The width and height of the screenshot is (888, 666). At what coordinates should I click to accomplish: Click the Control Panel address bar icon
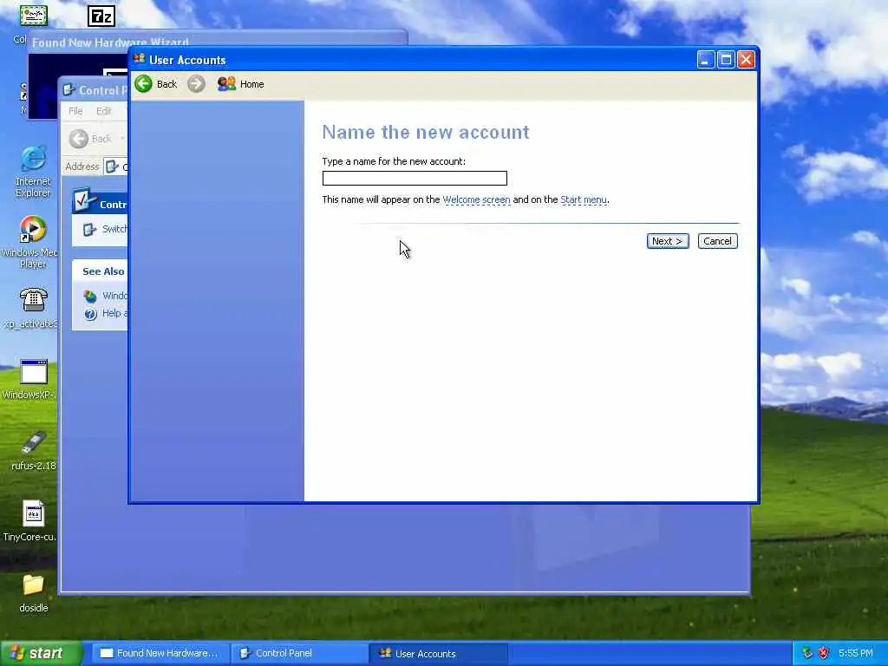tap(112, 166)
